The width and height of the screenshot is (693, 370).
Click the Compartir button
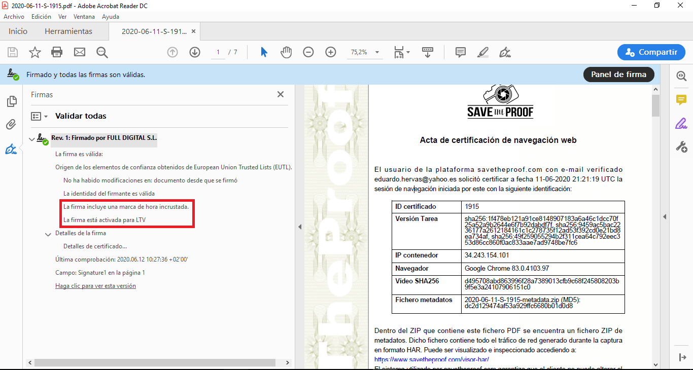coord(651,52)
